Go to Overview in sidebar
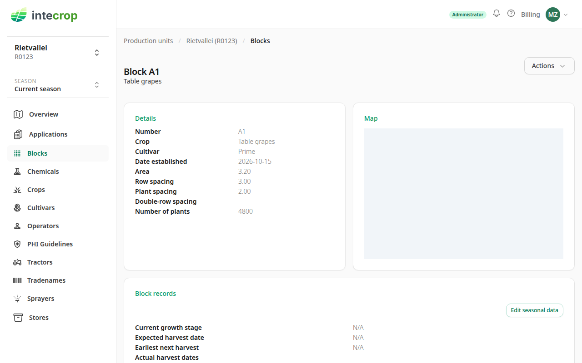The width and height of the screenshot is (582, 363). coord(44,114)
